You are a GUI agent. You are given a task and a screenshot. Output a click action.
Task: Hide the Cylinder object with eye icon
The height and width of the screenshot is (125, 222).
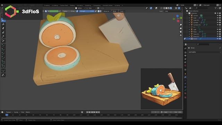tap(217, 23)
